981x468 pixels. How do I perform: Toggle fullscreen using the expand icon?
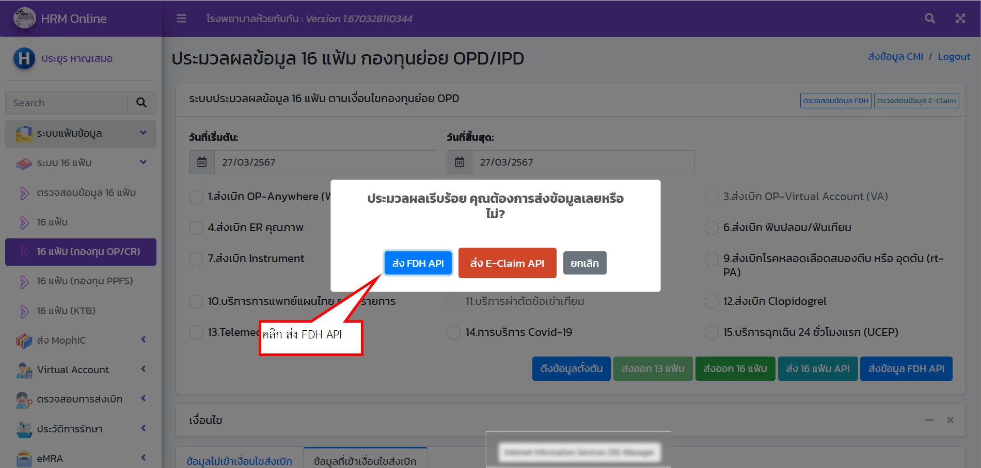click(x=960, y=18)
